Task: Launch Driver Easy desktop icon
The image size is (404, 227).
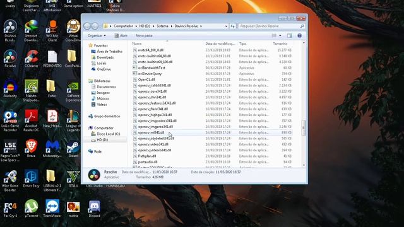Action: click(31, 178)
